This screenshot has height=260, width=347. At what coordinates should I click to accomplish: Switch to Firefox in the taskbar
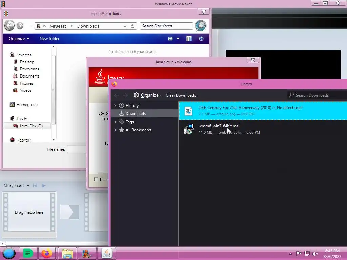click(x=47, y=253)
